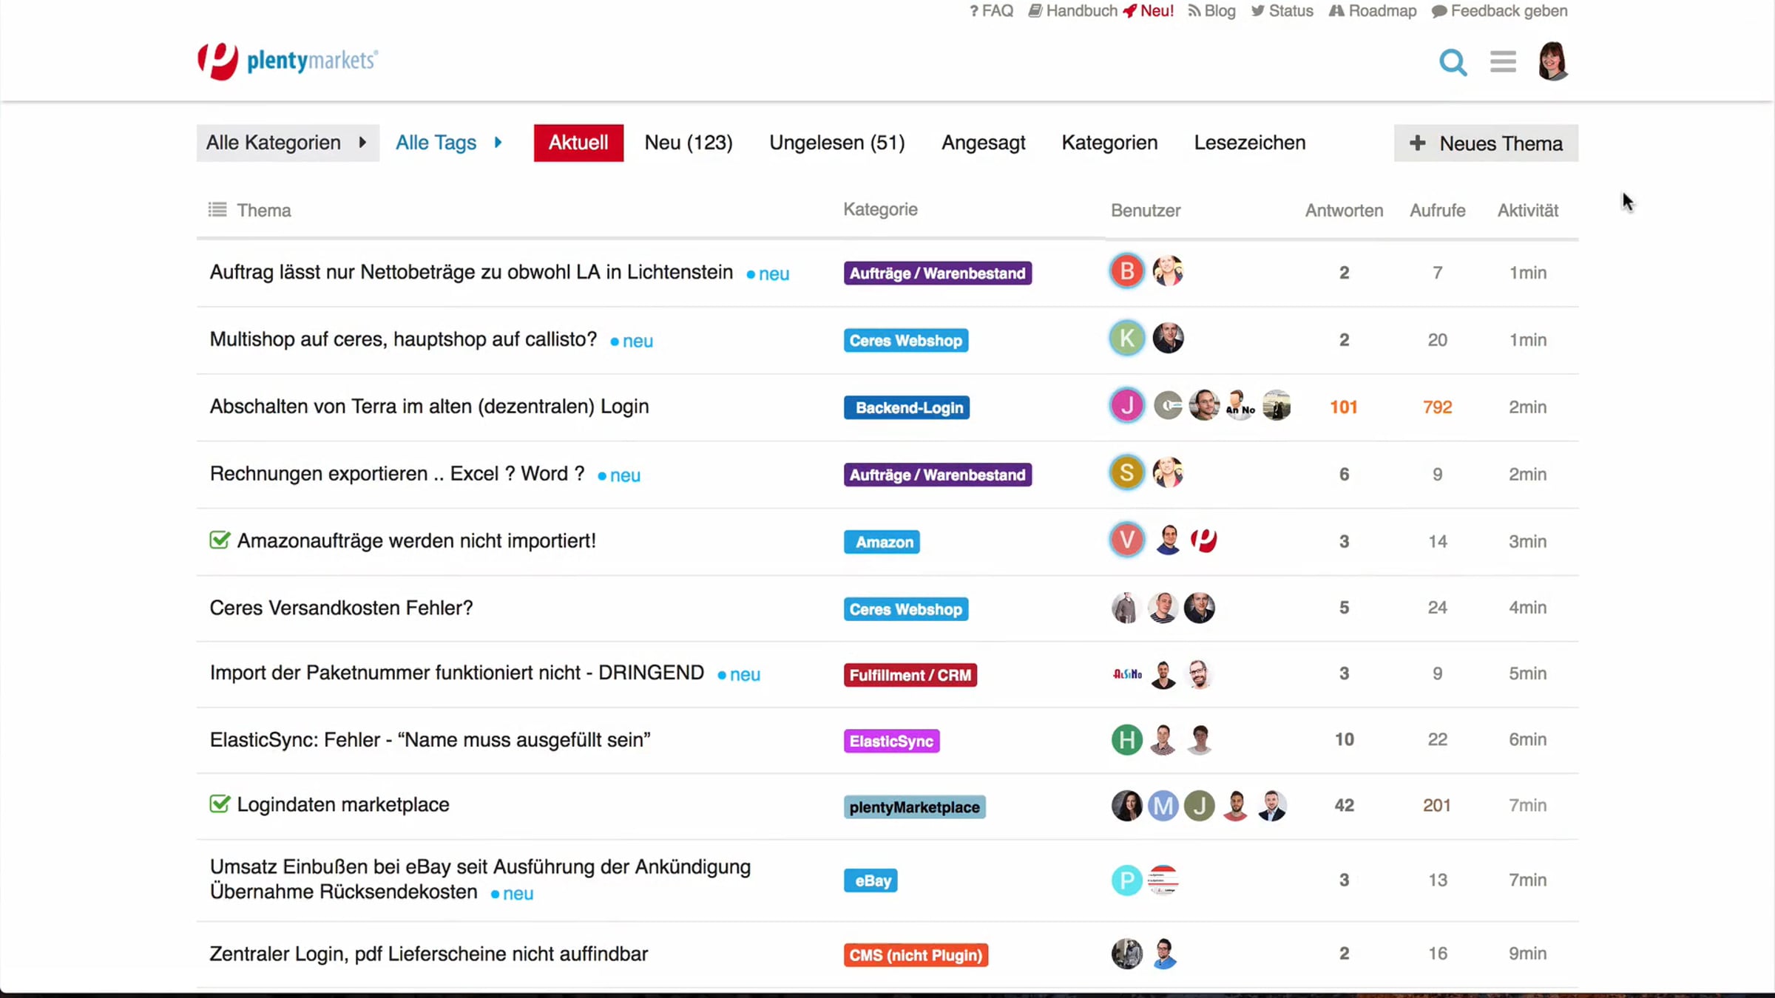This screenshot has height=998, width=1775.
Task: Open topic 'ElasticSync: Fehler - Name muss ausgefüllt sein'
Action: [x=430, y=740]
